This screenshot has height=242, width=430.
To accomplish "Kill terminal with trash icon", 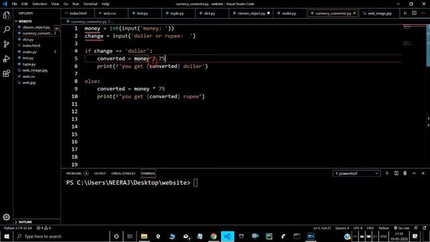I will point(405,173).
